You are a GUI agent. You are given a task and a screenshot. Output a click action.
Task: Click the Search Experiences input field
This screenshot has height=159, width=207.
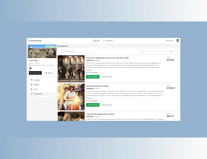pos(76,51)
